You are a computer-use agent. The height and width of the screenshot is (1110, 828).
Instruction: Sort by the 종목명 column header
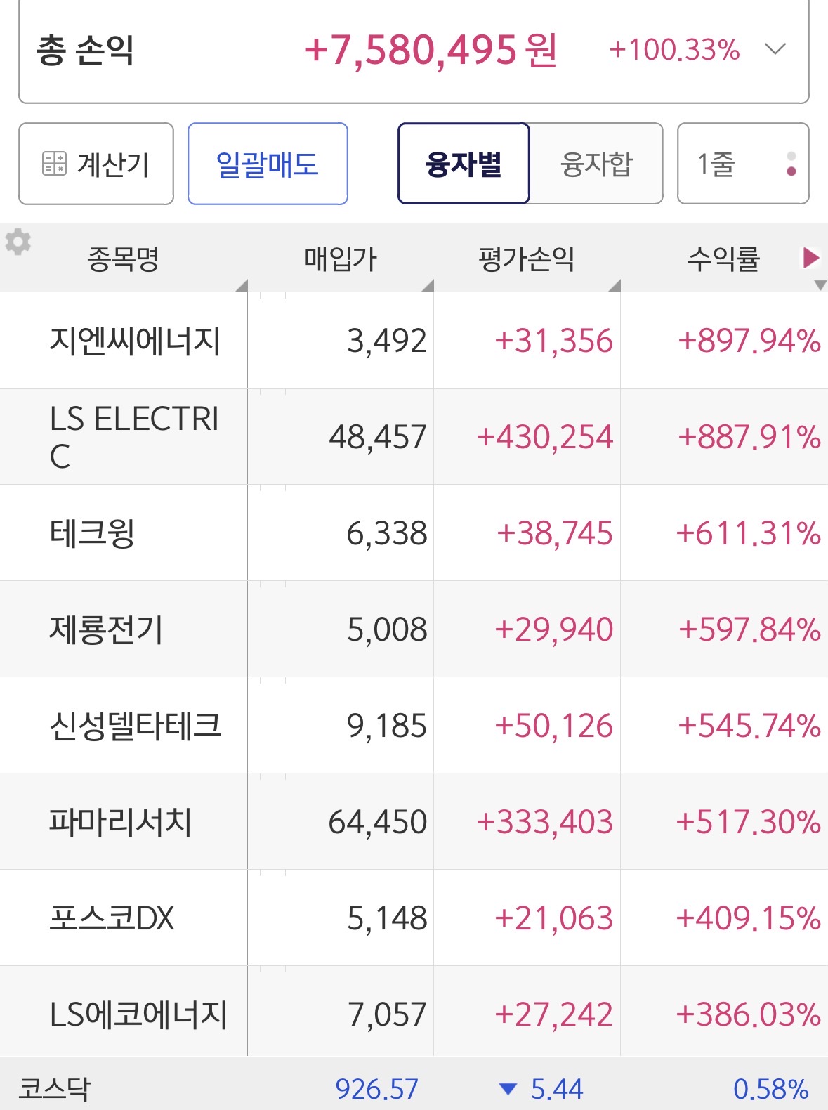123,259
